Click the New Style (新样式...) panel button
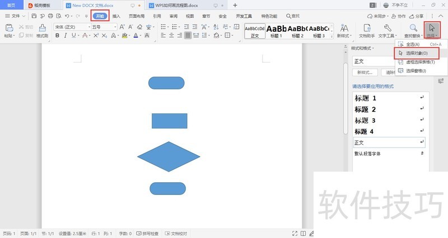 coord(365,73)
